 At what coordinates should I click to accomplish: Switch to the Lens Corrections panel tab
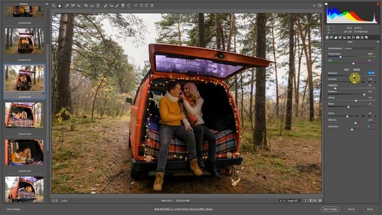tap(349, 38)
